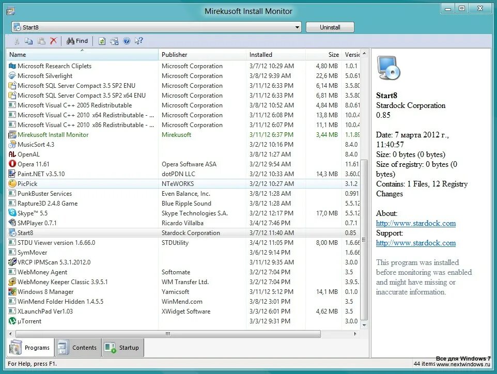Select the XLaunchPad Ver1.03 row

coord(183,311)
